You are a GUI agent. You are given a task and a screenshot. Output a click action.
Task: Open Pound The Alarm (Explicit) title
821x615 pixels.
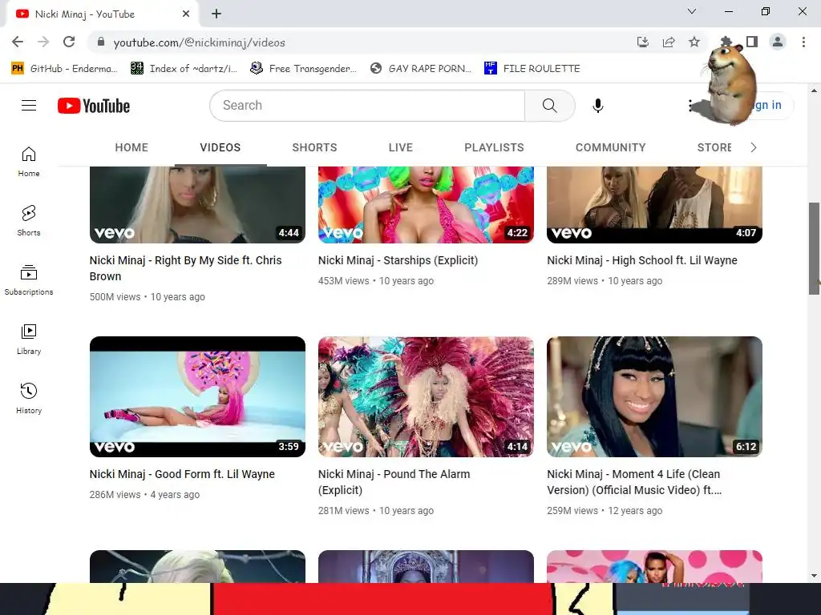pos(394,482)
